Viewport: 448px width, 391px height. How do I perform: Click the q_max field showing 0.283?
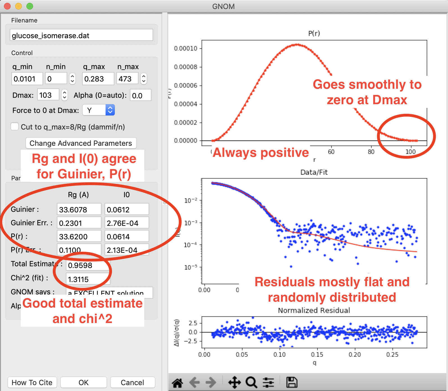98,79
